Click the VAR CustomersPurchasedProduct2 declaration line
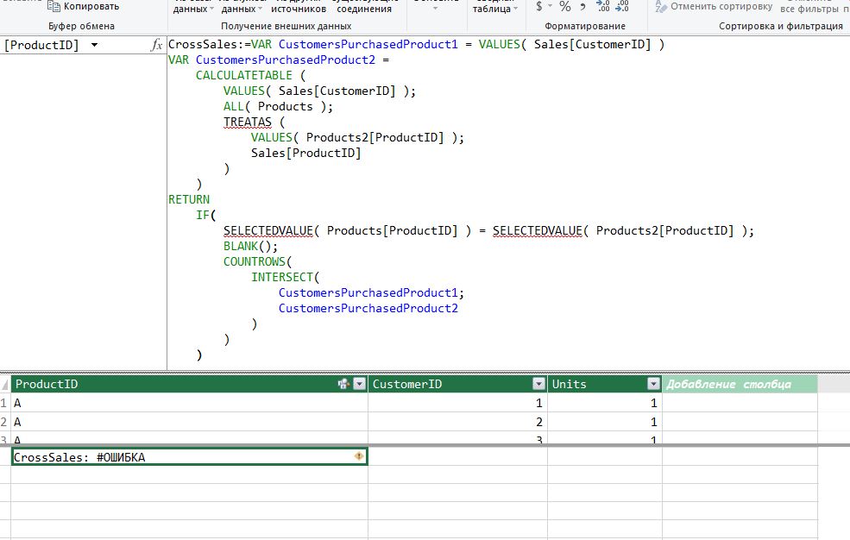Viewport: 850px width, 540px height. tap(279, 60)
